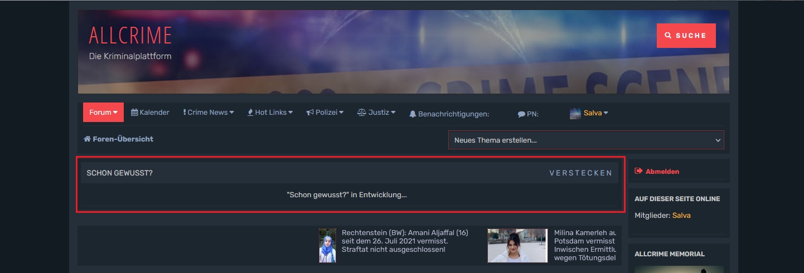Click the speech bubble PN icon
804x273 pixels.
(x=521, y=114)
